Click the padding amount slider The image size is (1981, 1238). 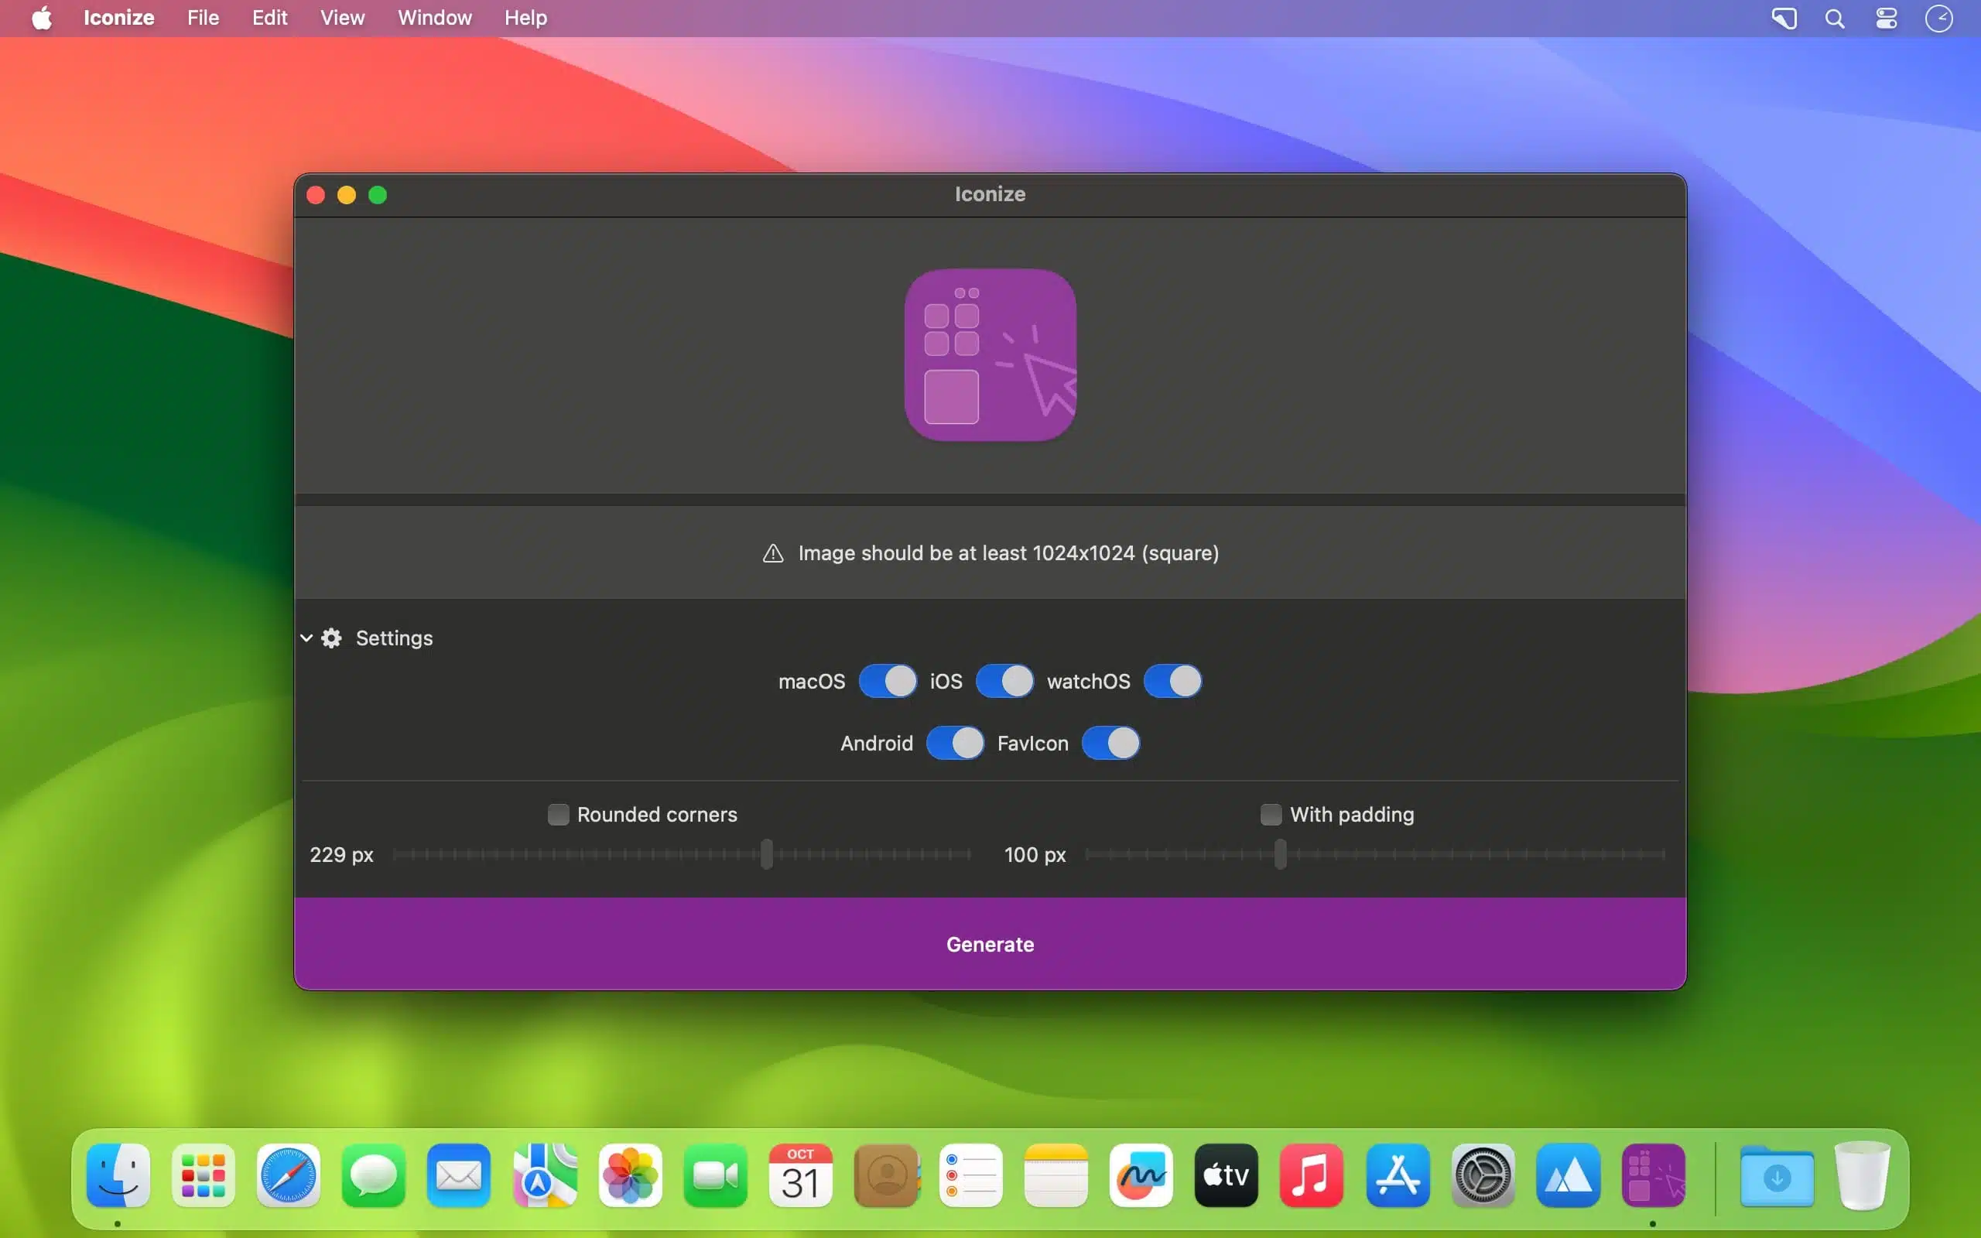click(1280, 854)
